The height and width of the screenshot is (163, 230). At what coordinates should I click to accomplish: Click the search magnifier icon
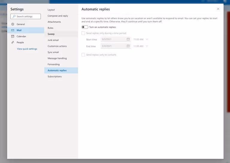[14, 16]
